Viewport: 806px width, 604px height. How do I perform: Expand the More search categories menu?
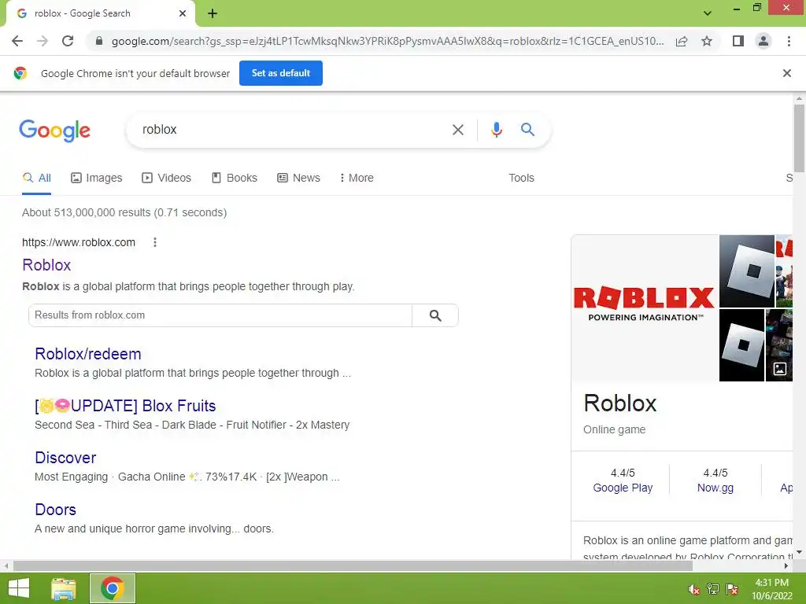[357, 179]
